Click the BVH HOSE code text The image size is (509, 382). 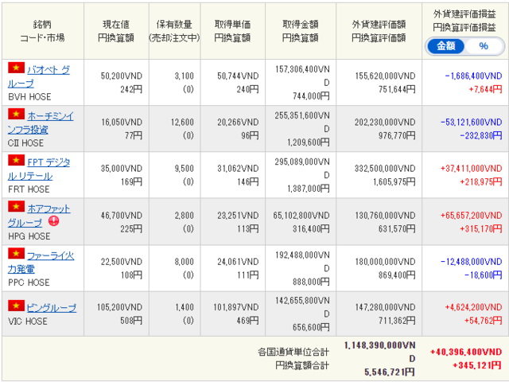(x=29, y=97)
